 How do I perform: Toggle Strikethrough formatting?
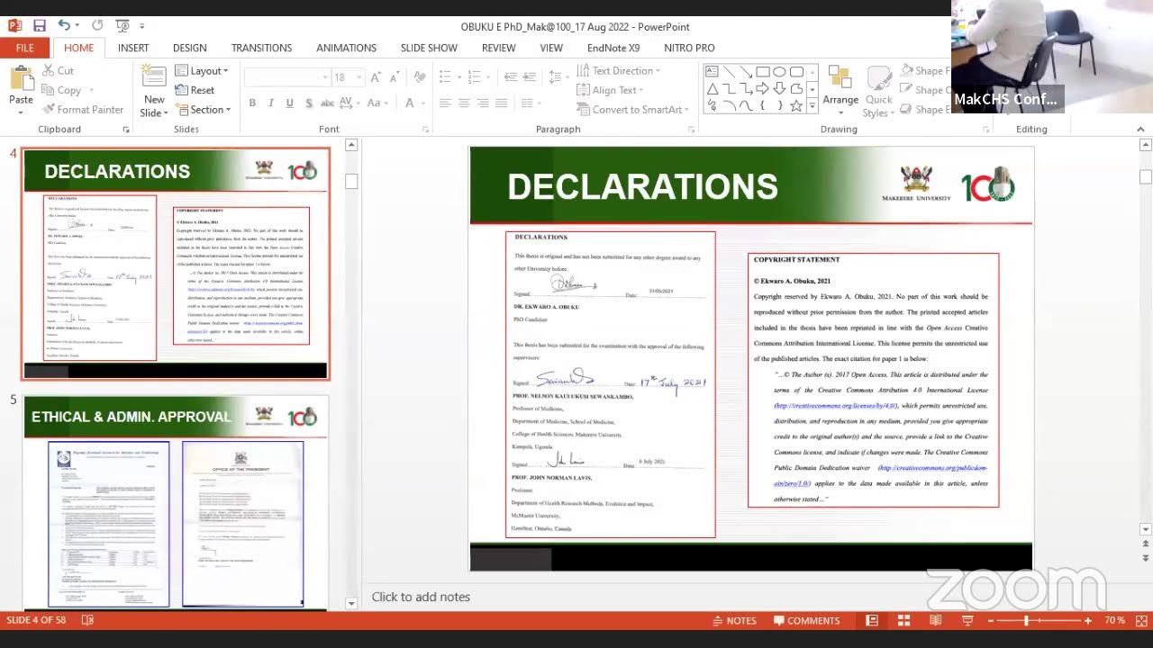(328, 103)
